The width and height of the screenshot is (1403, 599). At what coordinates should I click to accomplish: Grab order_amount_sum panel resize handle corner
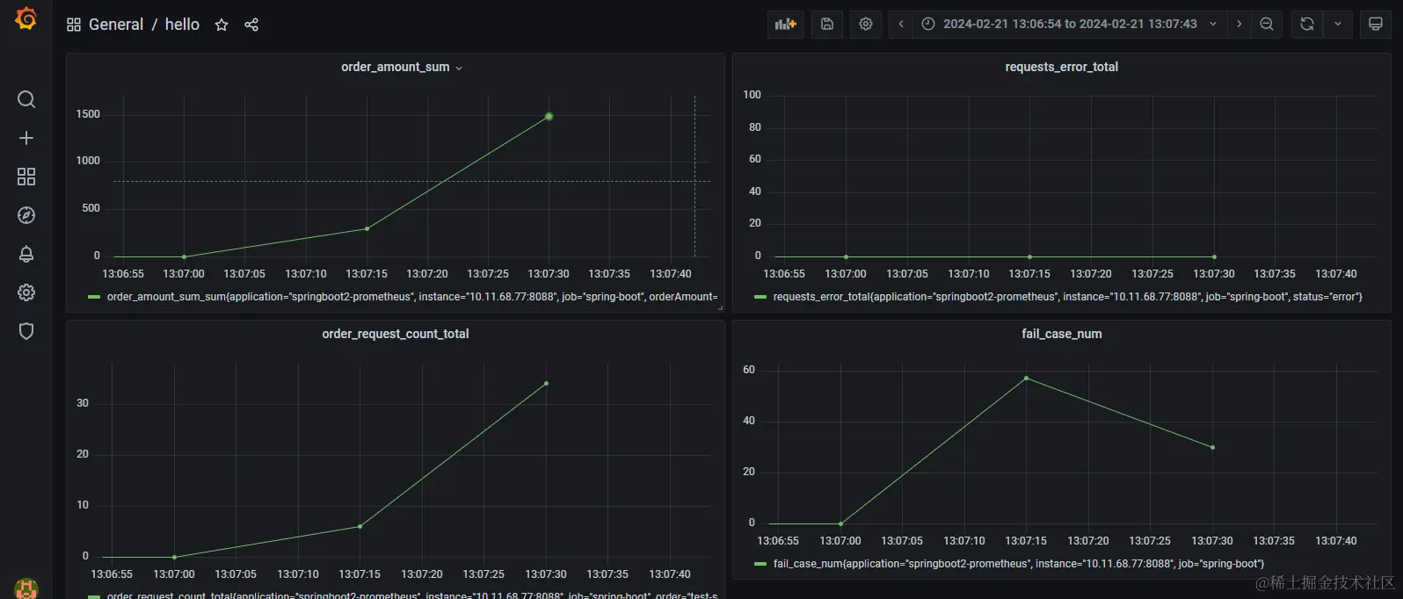coord(720,308)
